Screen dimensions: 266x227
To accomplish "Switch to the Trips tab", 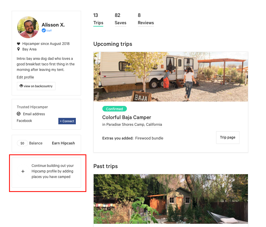I will point(98,23).
